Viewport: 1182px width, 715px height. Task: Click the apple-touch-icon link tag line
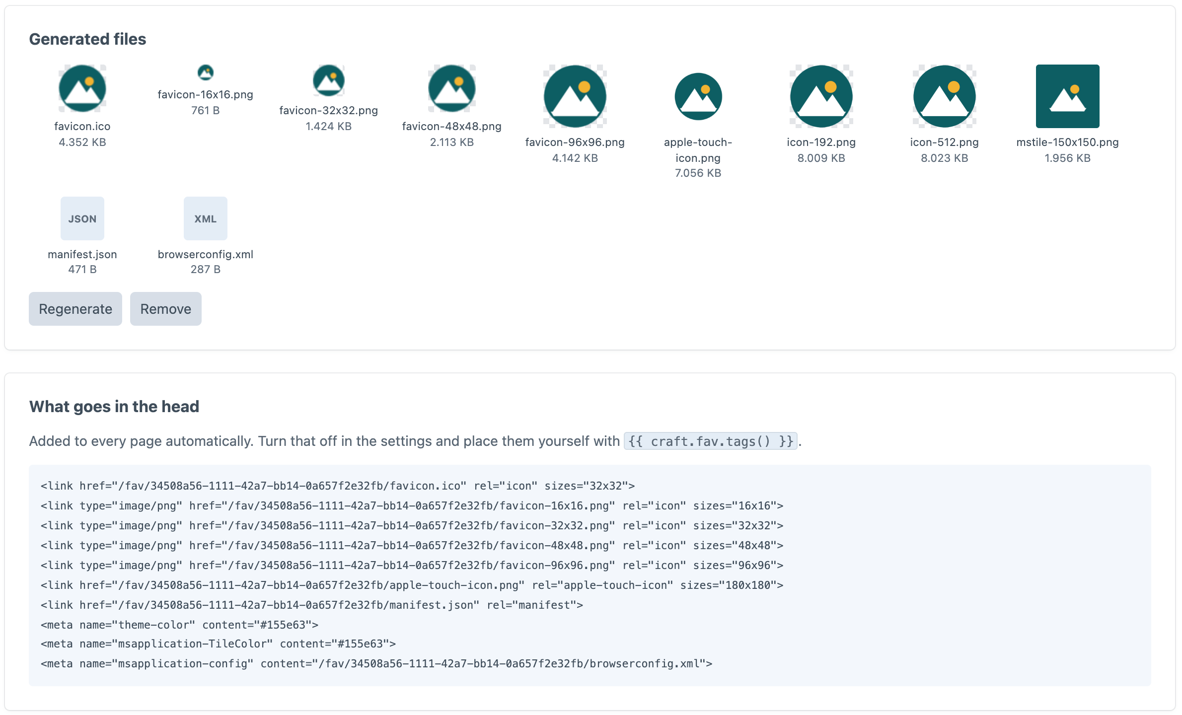[x=412, y=585]
